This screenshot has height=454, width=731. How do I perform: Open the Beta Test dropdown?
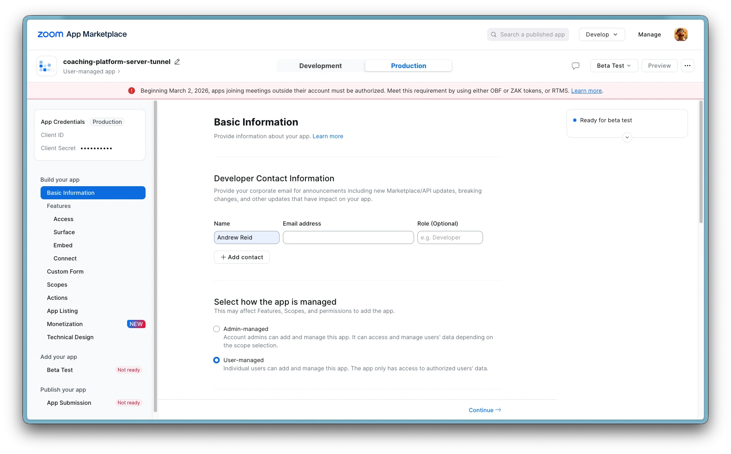[x=614, y=66]
